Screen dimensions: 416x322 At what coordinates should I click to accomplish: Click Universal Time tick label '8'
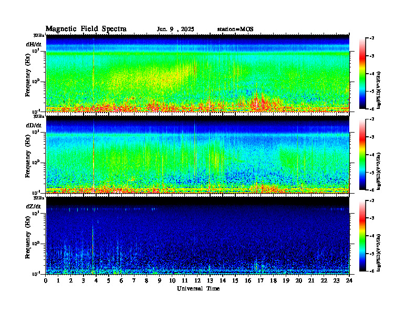(147, 280)
